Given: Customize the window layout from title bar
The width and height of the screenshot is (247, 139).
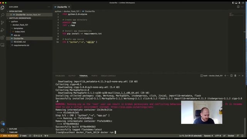Looking at the screenshot, I should [243, 3].
